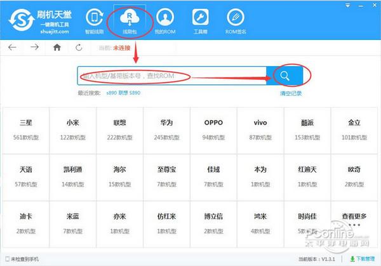This screenshot has height=266, width=381.
Task: Open 我的ROM user profile icon
Action: (x=165, y=22)
